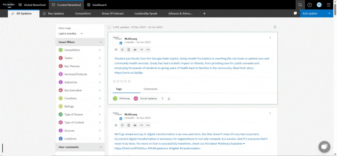
Task: Open the Last 6 months date range dropdown
Action: point(71,34)
